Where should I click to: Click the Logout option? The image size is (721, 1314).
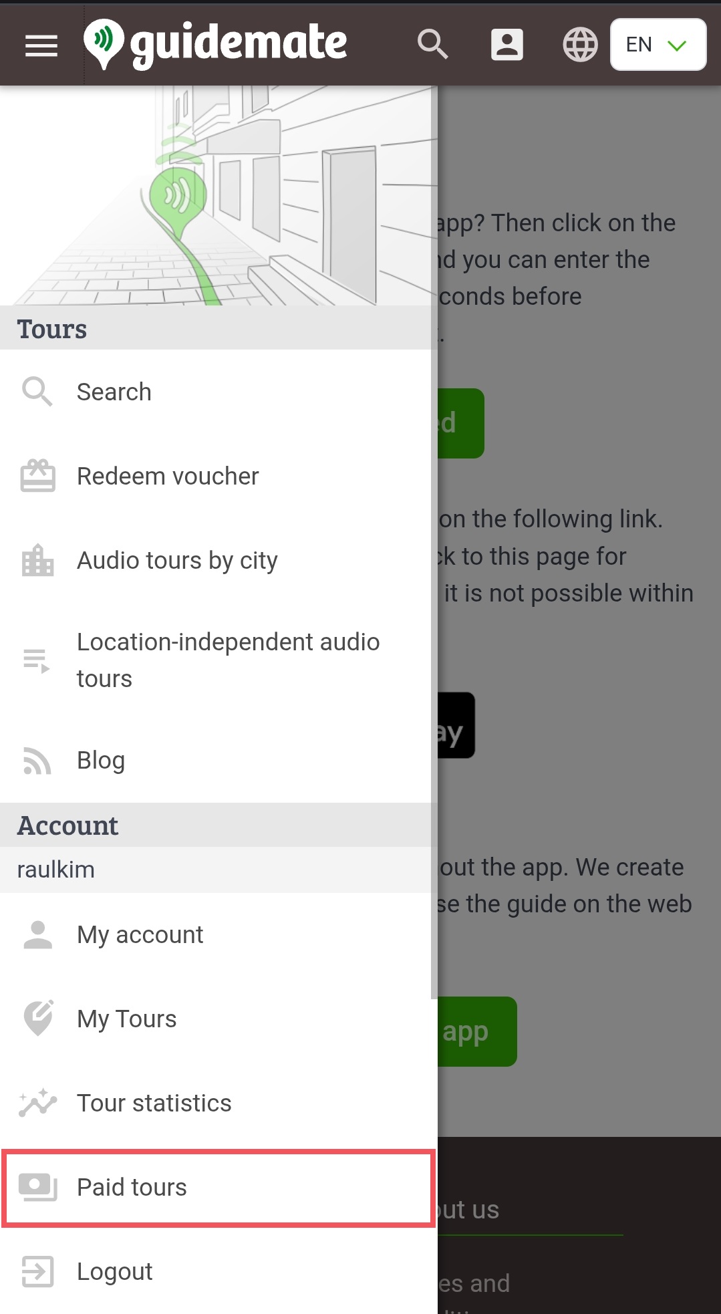(219, 1271)
